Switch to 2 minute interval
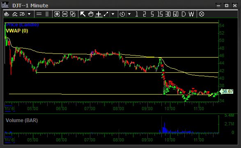The height and width of the screenshot is (148, 241). click(x=144, y=14)
